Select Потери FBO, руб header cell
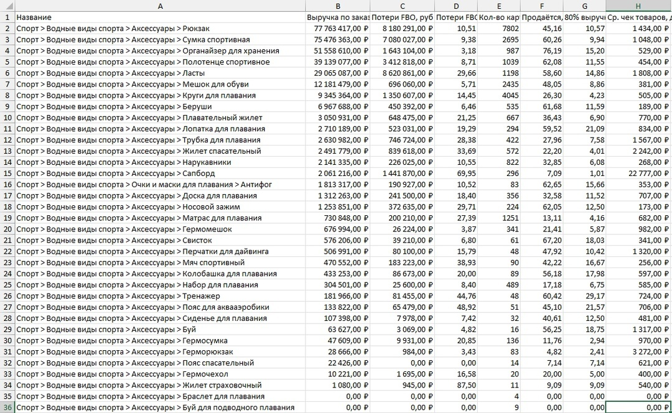672x413 pixels. tap(403, 17)
